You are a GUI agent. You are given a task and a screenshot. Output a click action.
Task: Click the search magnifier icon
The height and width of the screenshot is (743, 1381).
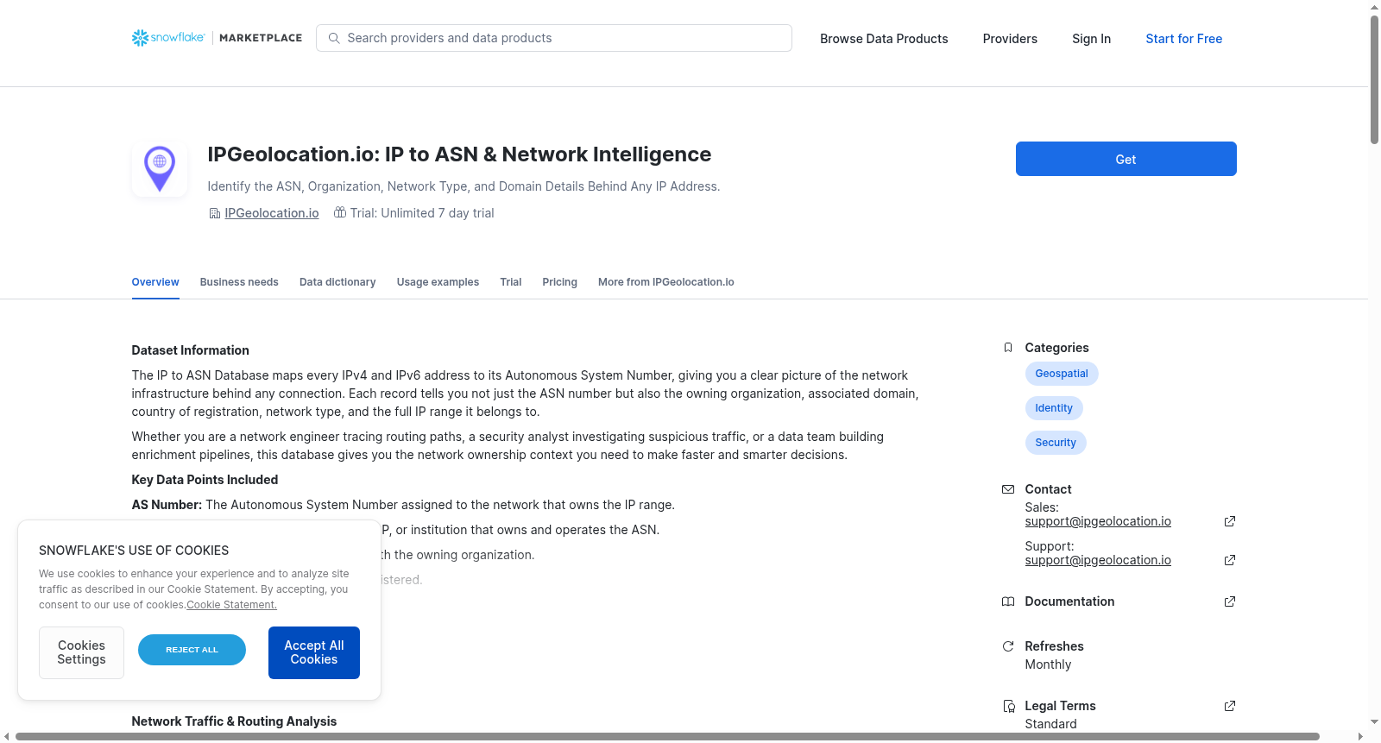[334, 38]
